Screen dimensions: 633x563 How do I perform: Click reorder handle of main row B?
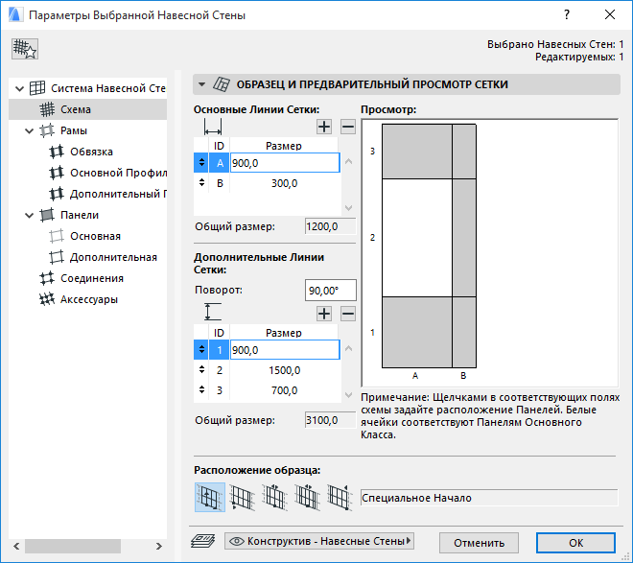coord(201,183)
